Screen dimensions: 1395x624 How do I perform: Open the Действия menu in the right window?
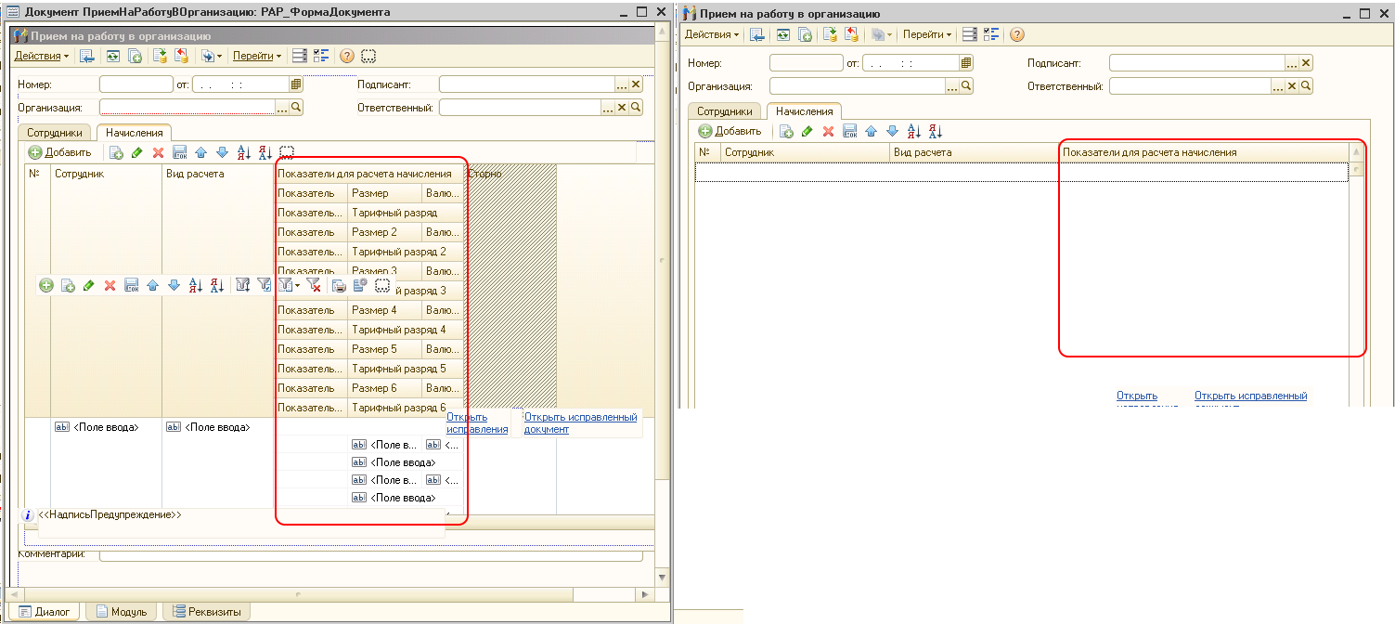(x=712, y=34)
